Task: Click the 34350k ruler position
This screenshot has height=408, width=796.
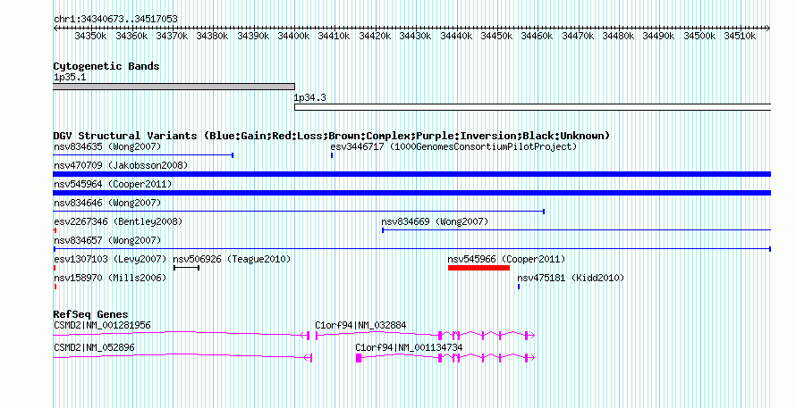Action: [x=91, y=37]
